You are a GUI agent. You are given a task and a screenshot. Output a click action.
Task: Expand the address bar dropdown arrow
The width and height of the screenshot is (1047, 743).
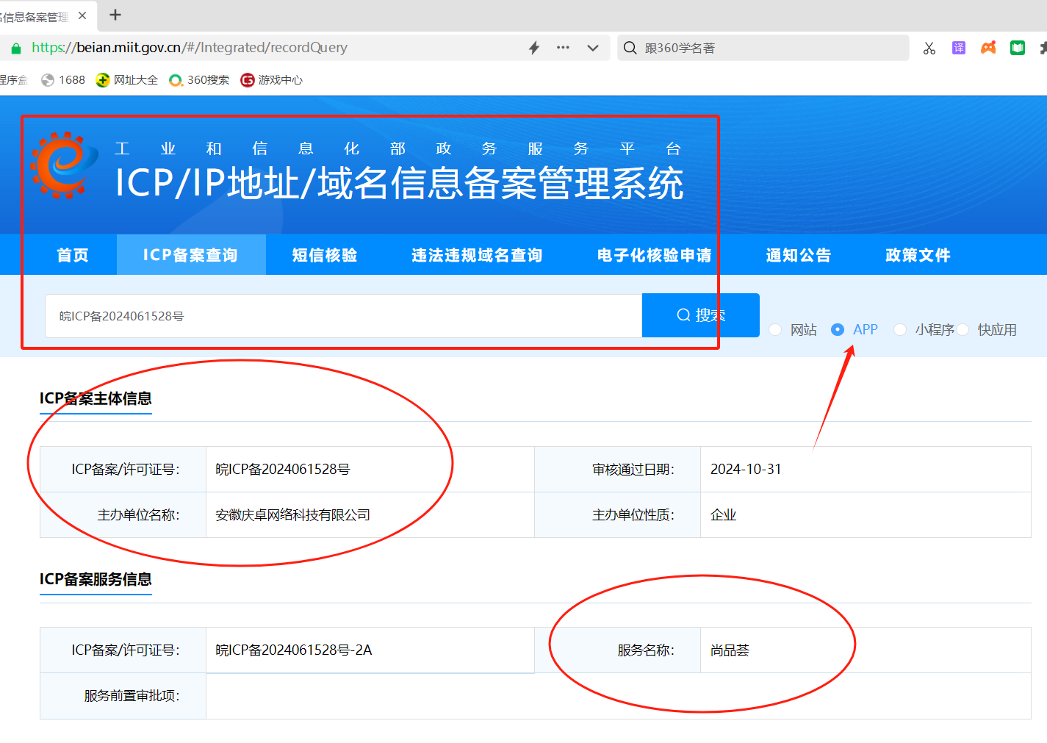(592, 48)
